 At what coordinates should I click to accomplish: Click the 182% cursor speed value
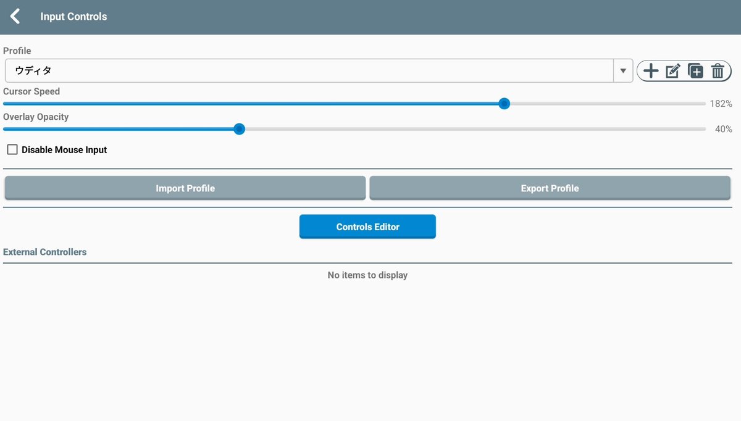click(721, 104)
